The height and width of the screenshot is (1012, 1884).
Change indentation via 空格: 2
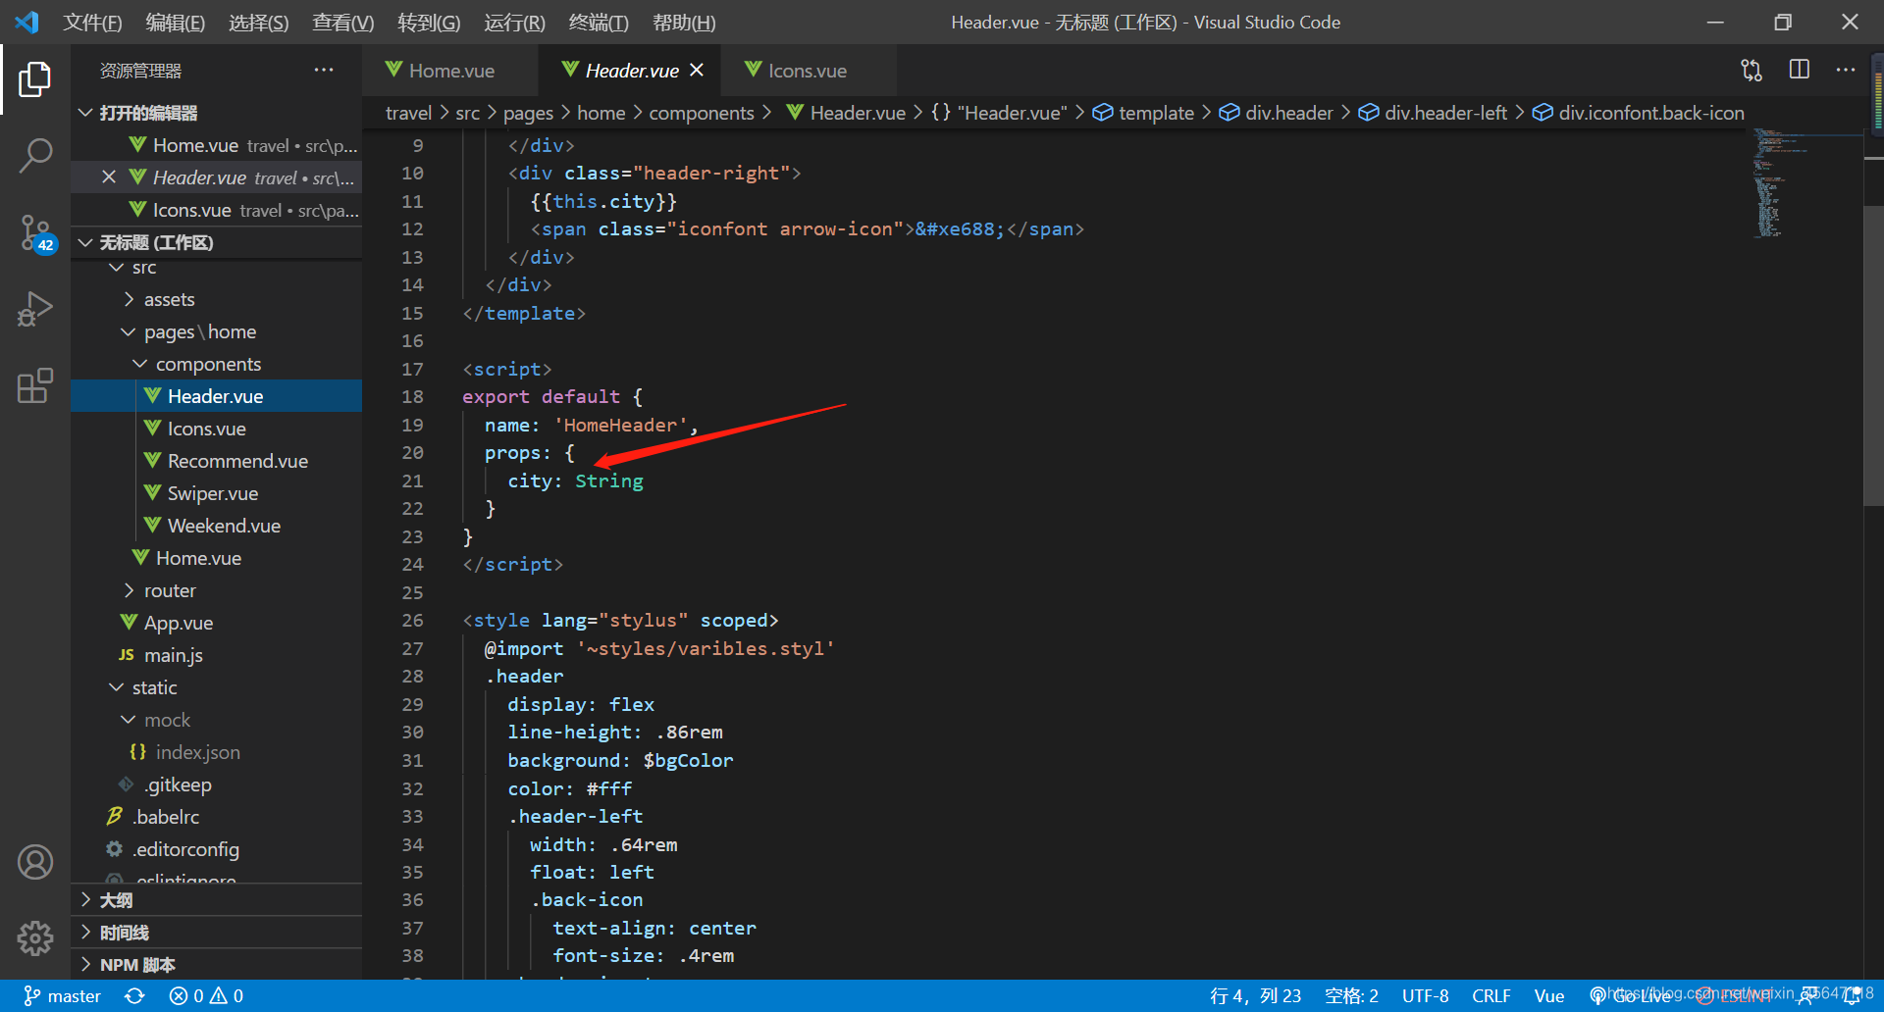pos(1351,995)
